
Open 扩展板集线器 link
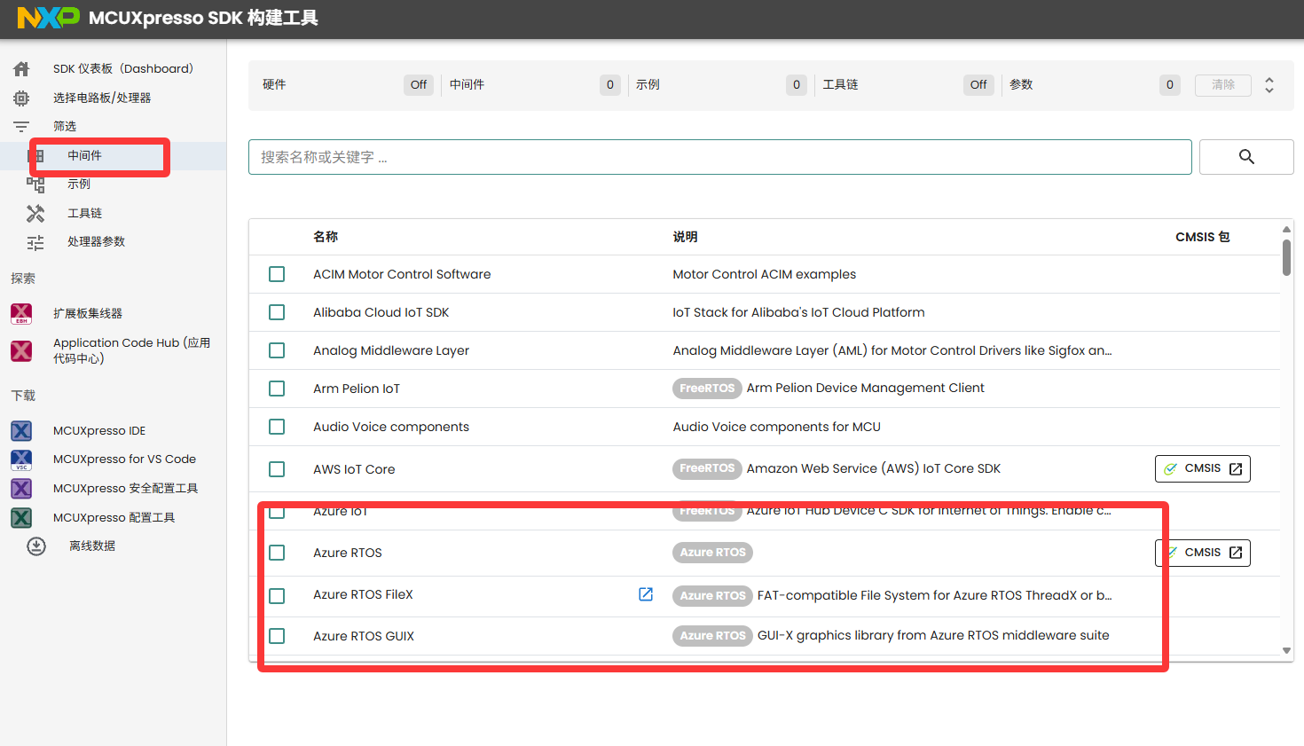pyautogui.click(x=88, y=313)
